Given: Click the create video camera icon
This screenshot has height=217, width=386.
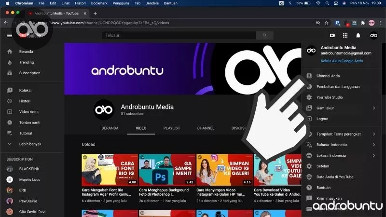Looking at the screenshot, I should tap(332, 35).
